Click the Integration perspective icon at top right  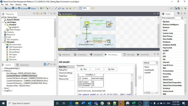[176, 8]
